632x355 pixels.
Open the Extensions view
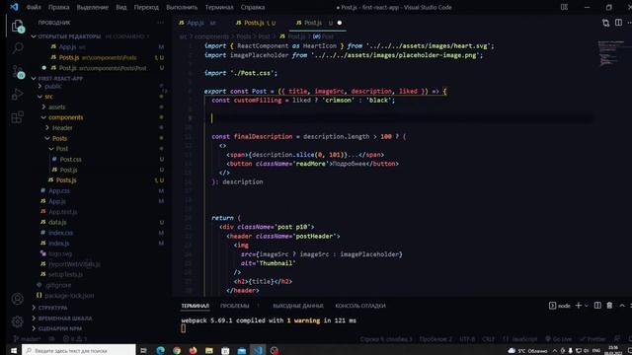(17, 117)
